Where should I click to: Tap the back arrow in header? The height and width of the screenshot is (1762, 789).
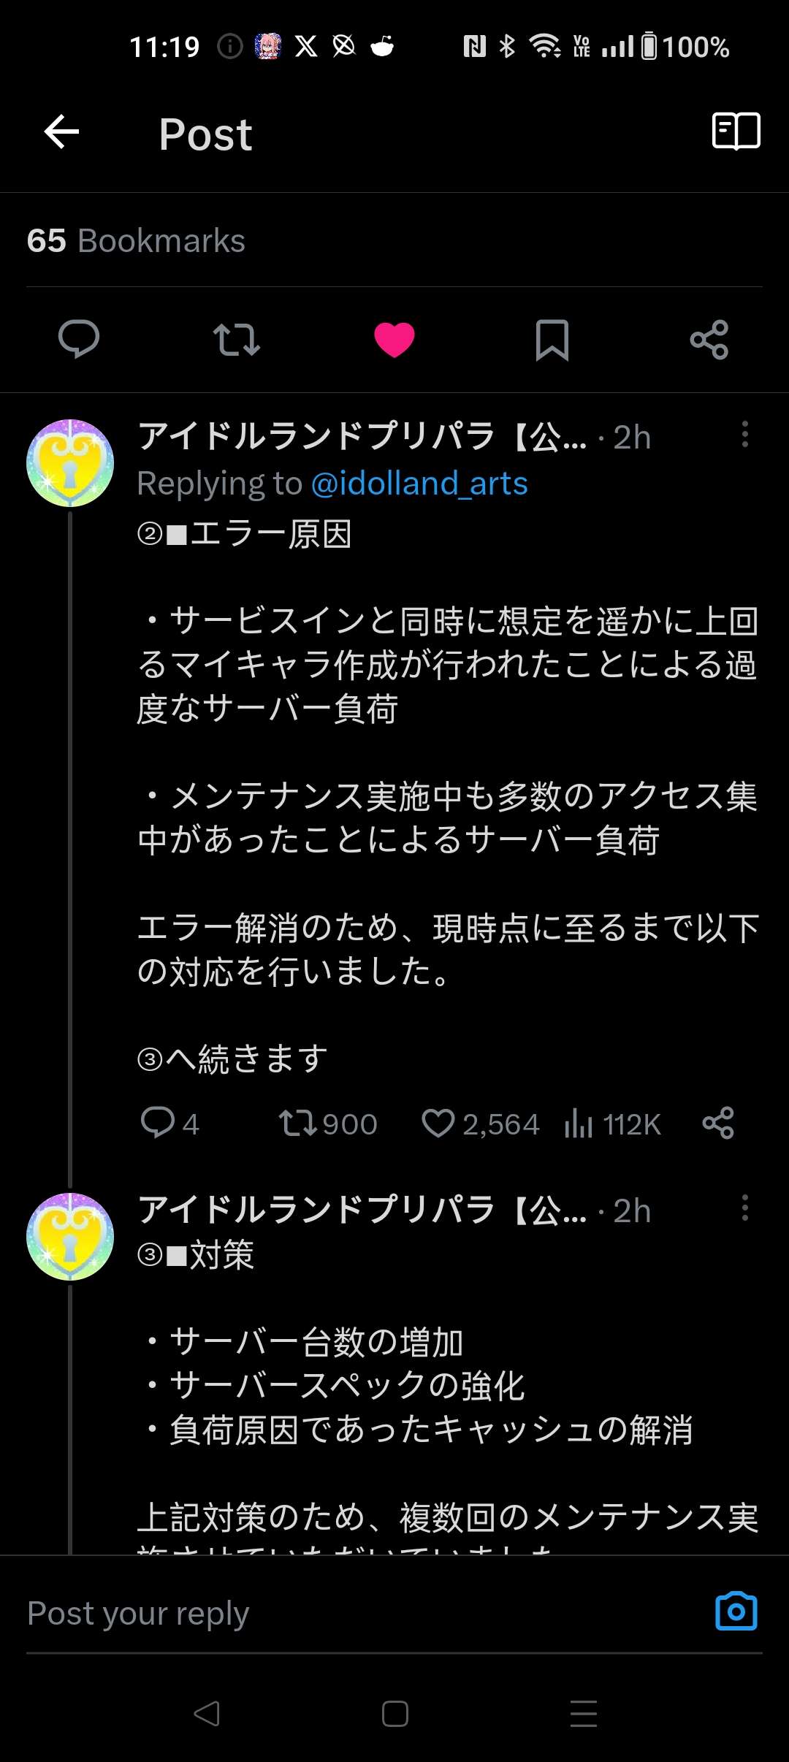(x=62, y=132)
